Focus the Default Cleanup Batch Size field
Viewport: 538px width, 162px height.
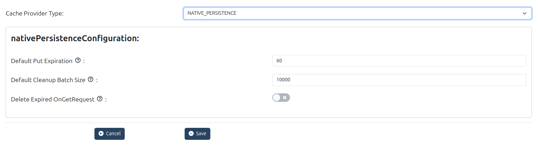[399, 80]
